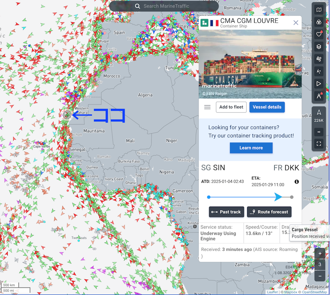Click the departure port SG SIN
Screen dimensions: 330x295
[213, 168]
